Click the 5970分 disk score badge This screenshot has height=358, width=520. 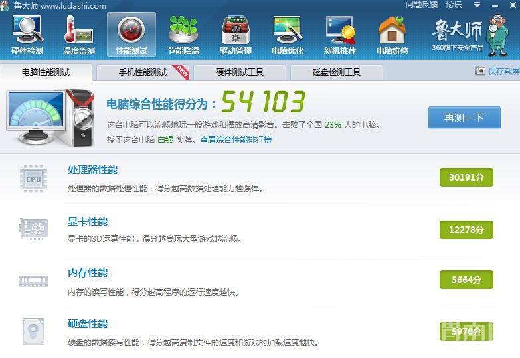click(466, 331)
